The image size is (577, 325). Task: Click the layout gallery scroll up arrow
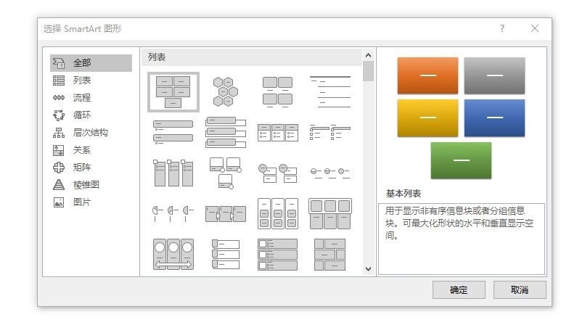coord(368,56)
